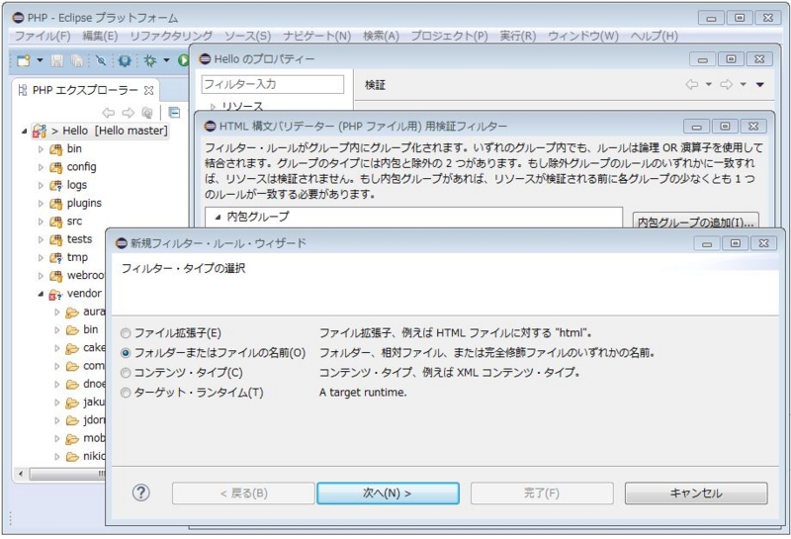This screenshot has height=539, width=791.
Task: Click the tmp folder icon
Action: click(55, 258)
